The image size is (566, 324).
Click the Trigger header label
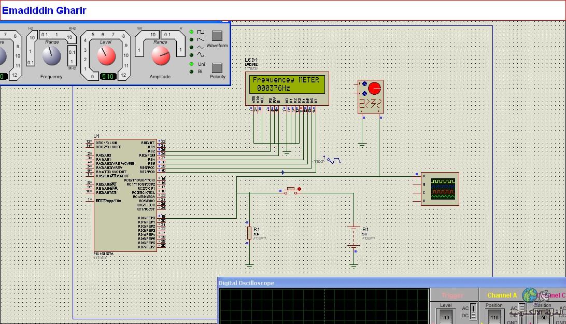452,295
